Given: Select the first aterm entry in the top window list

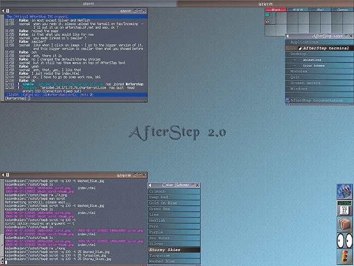Looking at the screenshot, I should click(x=88, y=4).
